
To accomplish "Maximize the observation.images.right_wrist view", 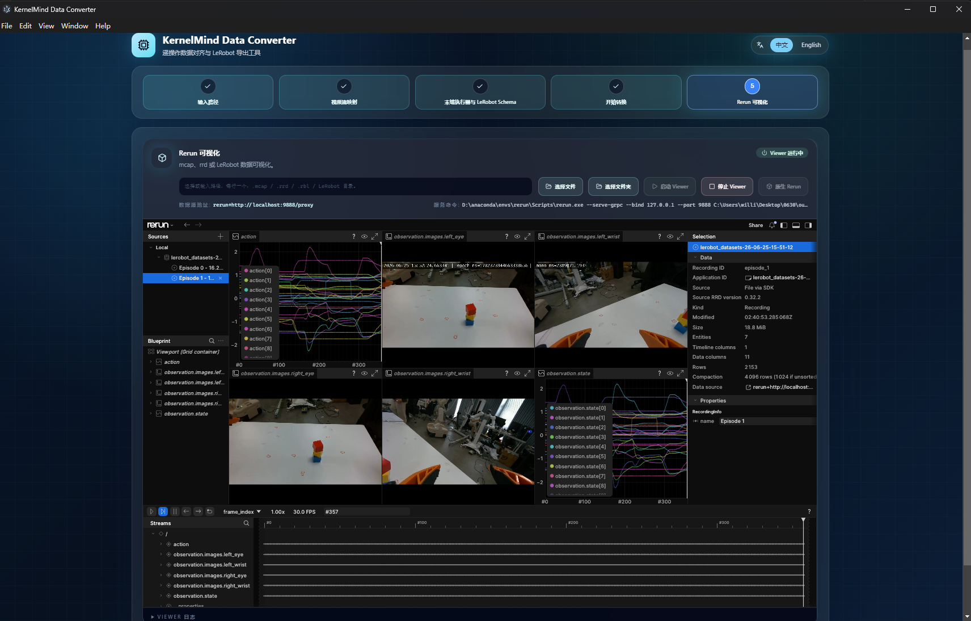I will (527, 374).
